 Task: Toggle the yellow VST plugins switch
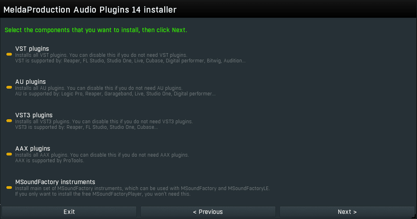[9, 54]
